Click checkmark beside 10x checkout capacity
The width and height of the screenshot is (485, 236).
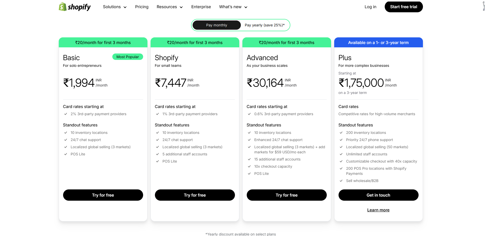[x=249, y=166]
